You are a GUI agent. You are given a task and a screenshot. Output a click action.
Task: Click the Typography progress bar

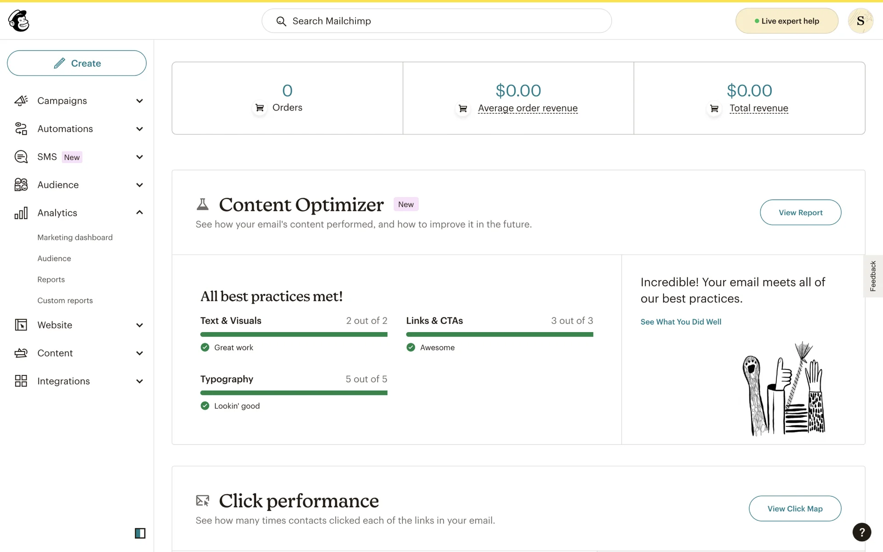point(293,393)
